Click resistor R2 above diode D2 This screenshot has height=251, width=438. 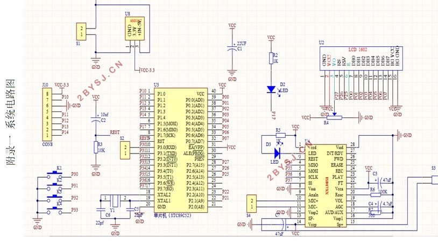point(271,58)
